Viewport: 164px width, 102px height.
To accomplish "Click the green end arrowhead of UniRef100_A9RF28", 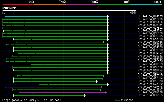I will 104,42.
